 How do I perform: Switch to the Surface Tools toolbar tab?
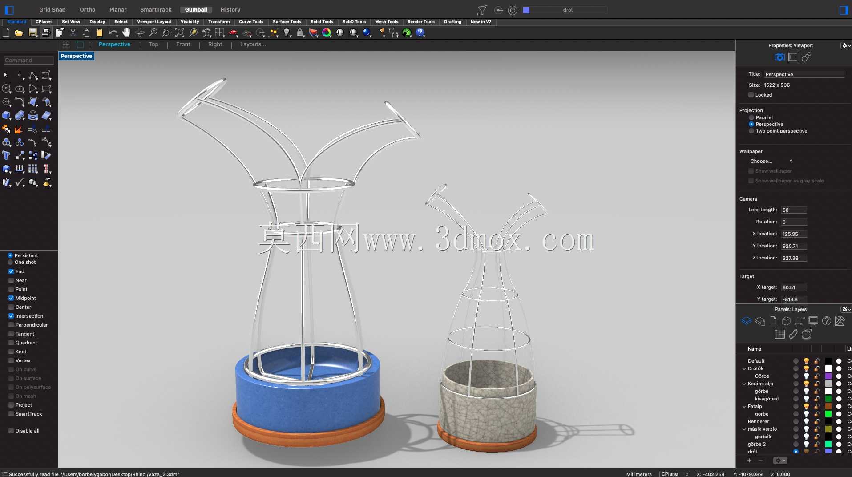[x=287, y=21]
